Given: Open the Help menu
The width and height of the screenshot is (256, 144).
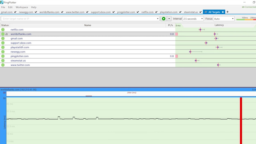Looking at the screenshot, I should (34, 7).
